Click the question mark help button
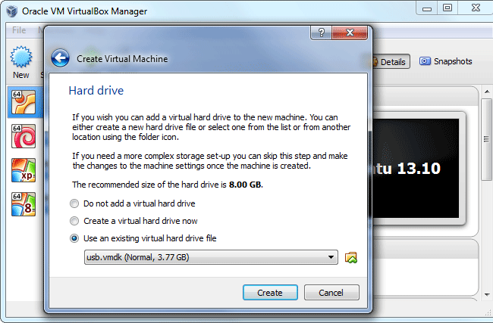The image size is (493, 323). click(x=322, y=33)
